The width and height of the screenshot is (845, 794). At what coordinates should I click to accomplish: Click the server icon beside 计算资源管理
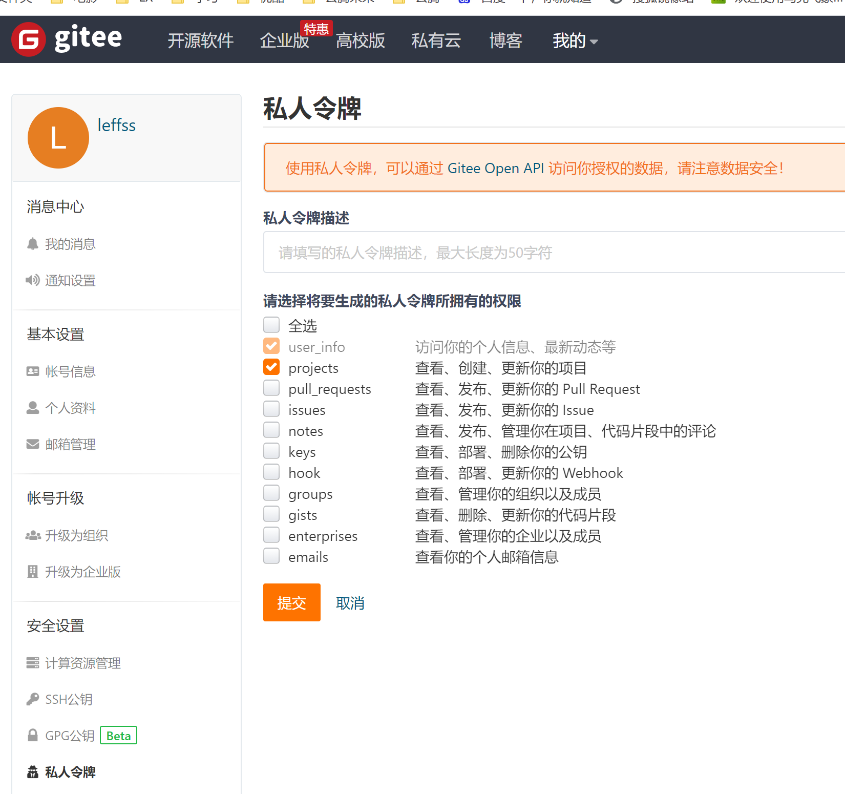(33, 663)
